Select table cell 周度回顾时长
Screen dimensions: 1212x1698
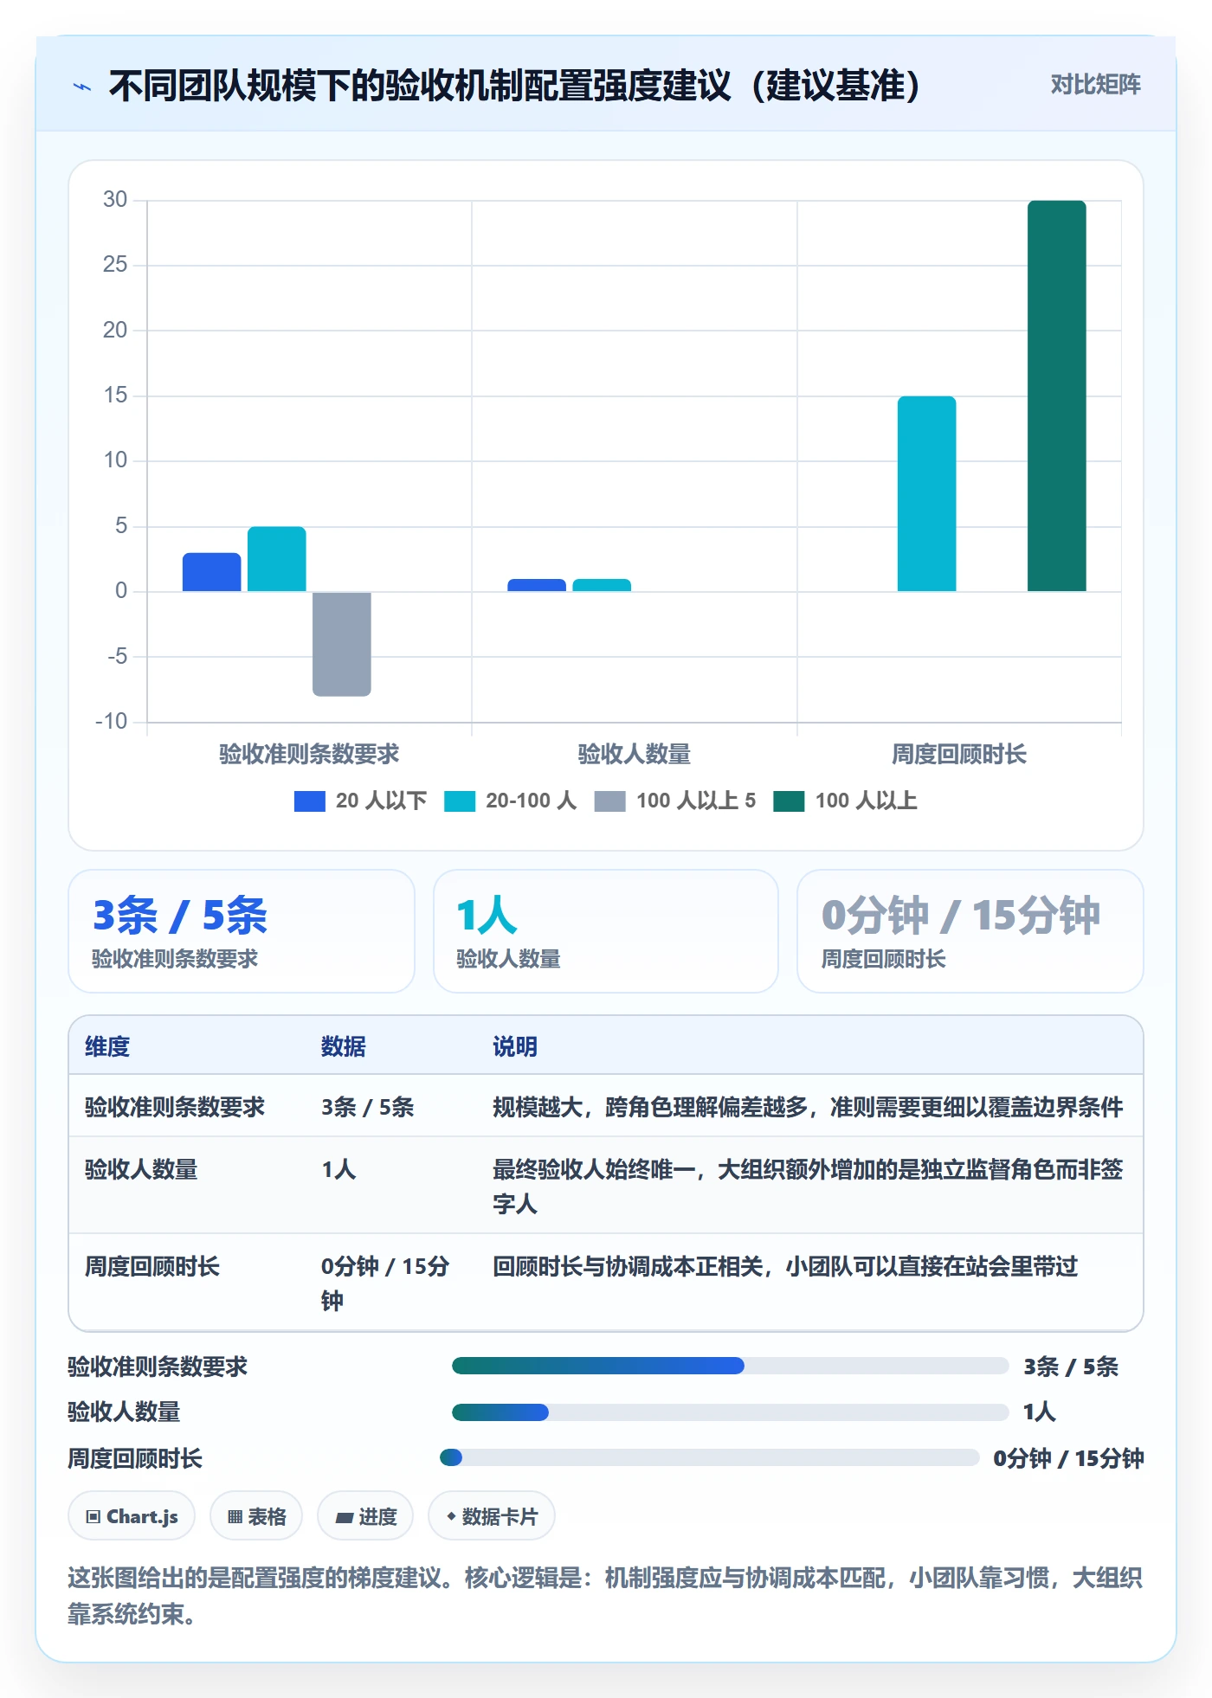click(x=152, y=1266)
